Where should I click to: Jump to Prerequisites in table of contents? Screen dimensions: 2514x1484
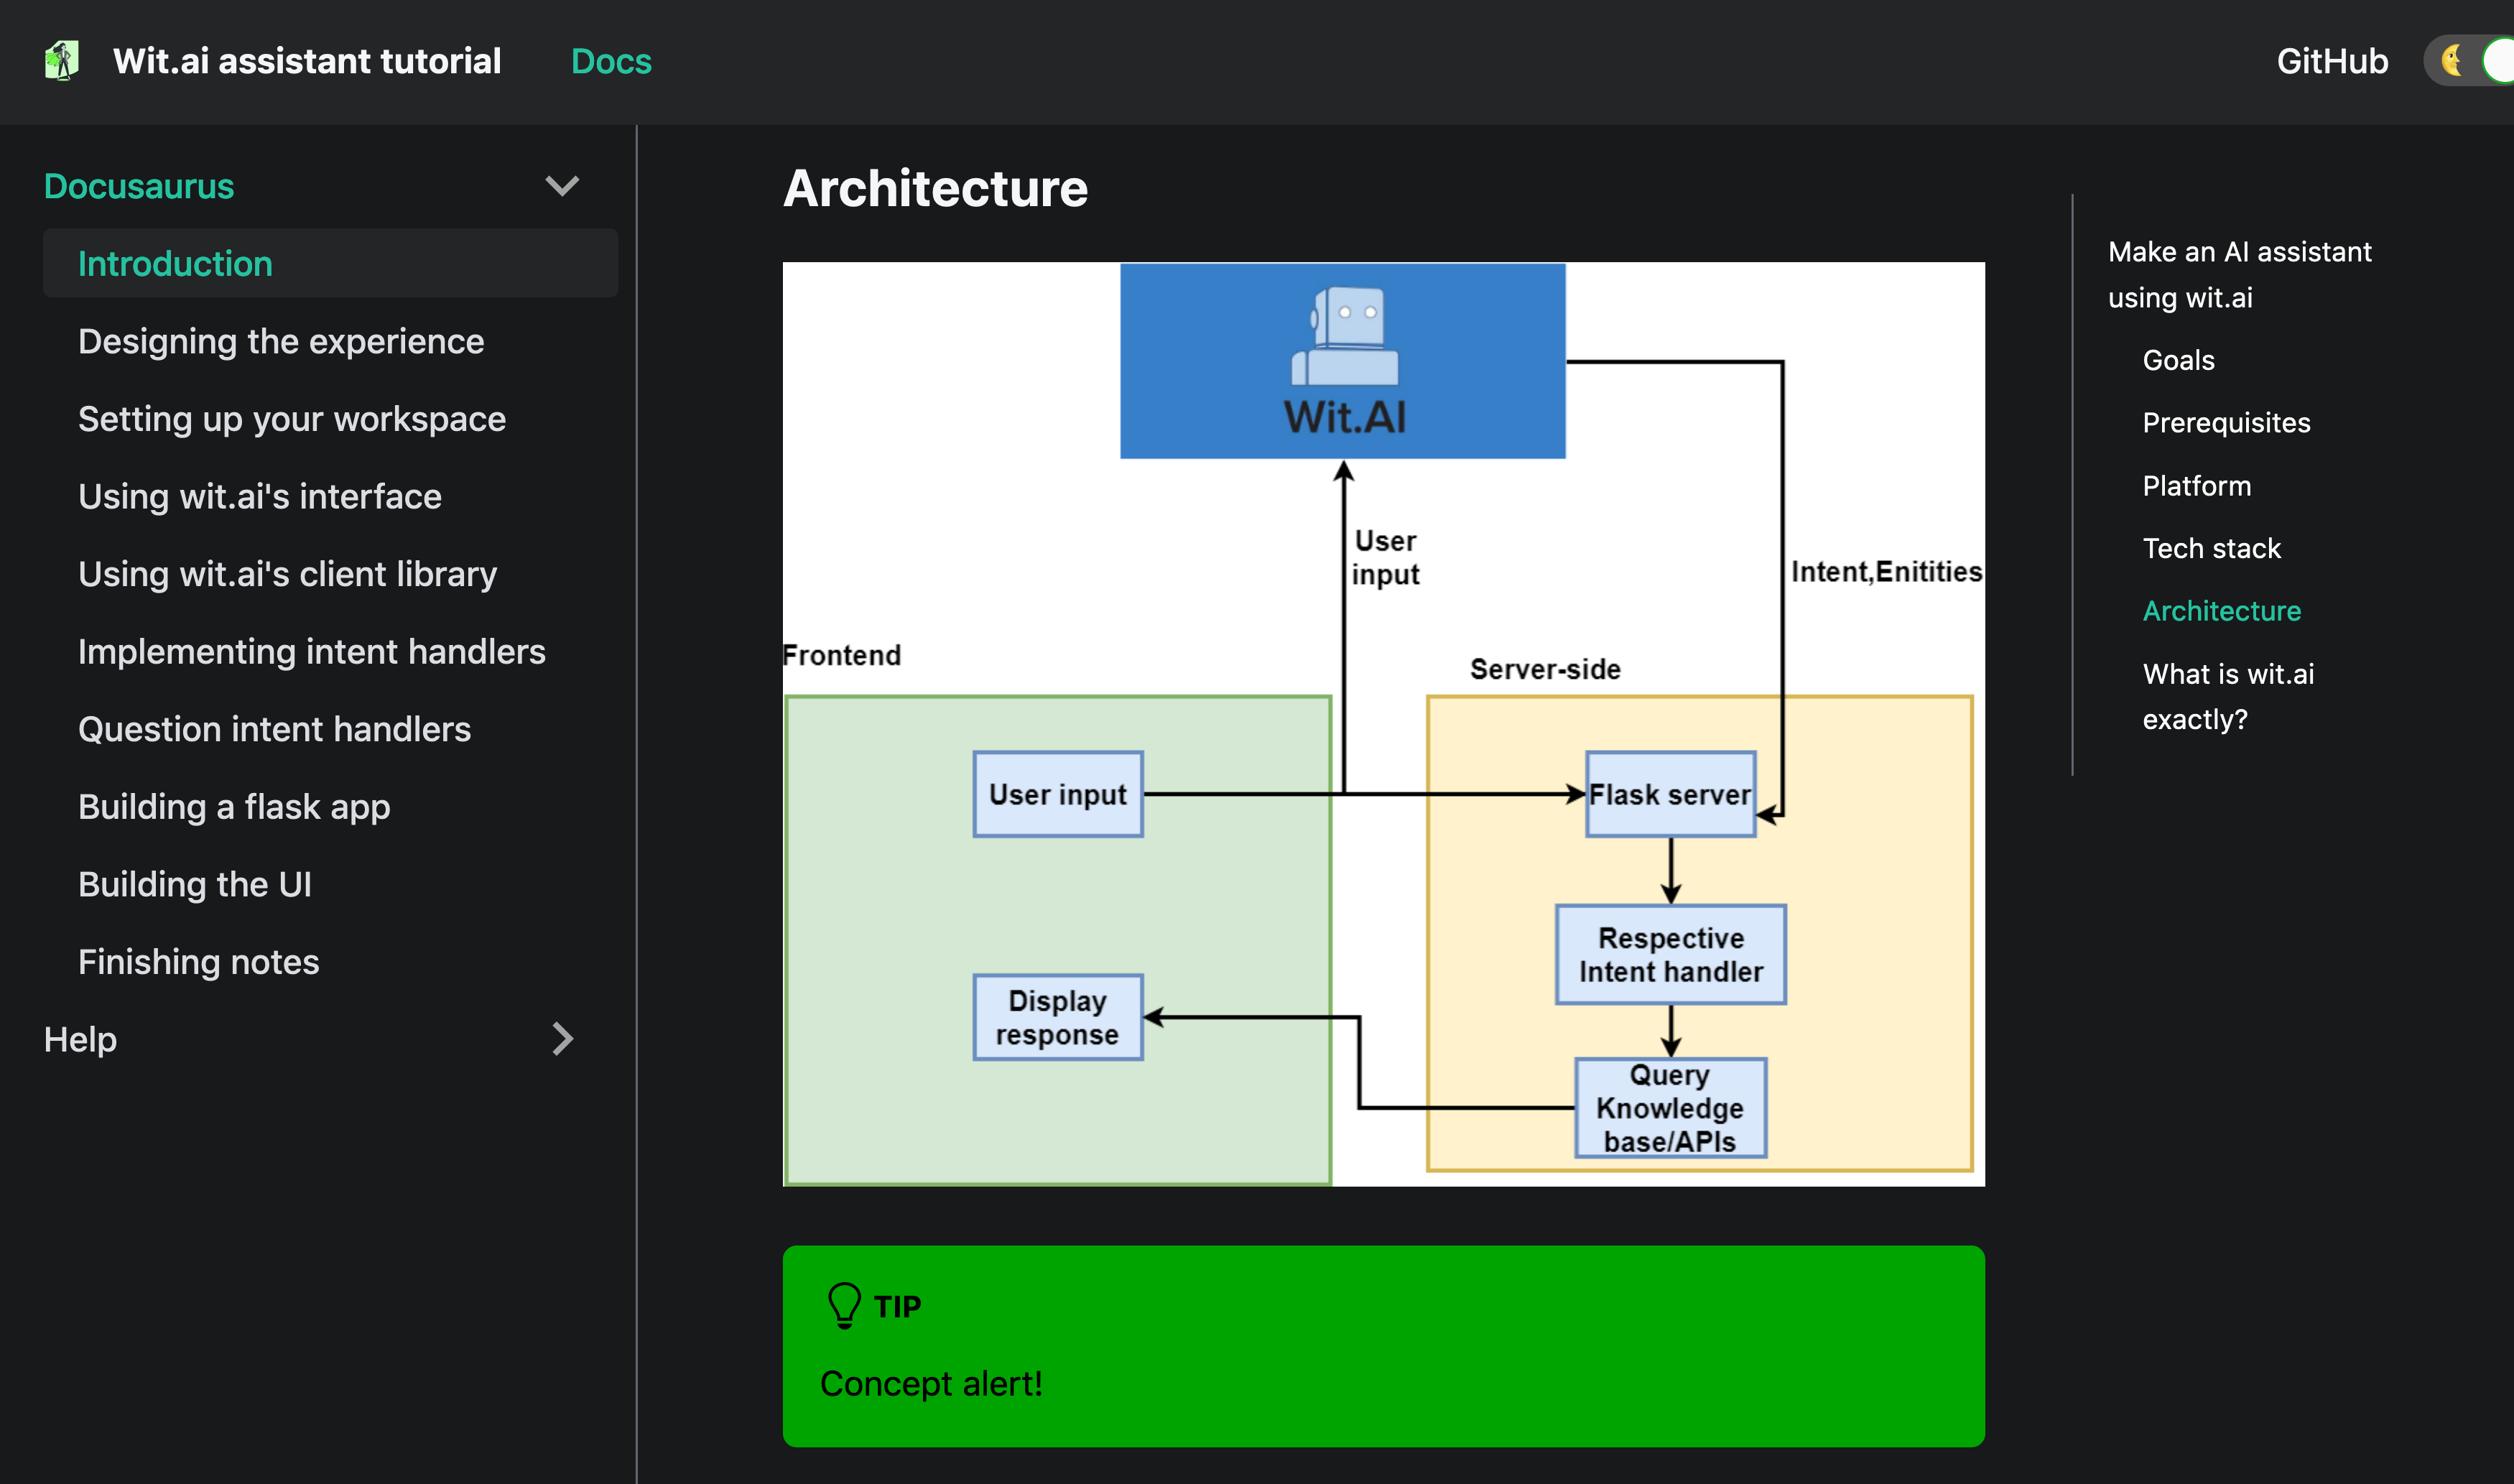[2226, 423]
